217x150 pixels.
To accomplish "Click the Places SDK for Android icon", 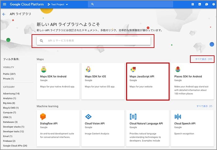I will point(178,69).
